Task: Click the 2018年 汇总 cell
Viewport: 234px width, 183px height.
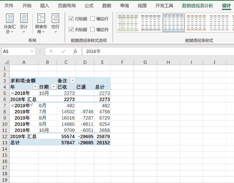Action: [x=24, y=99]
